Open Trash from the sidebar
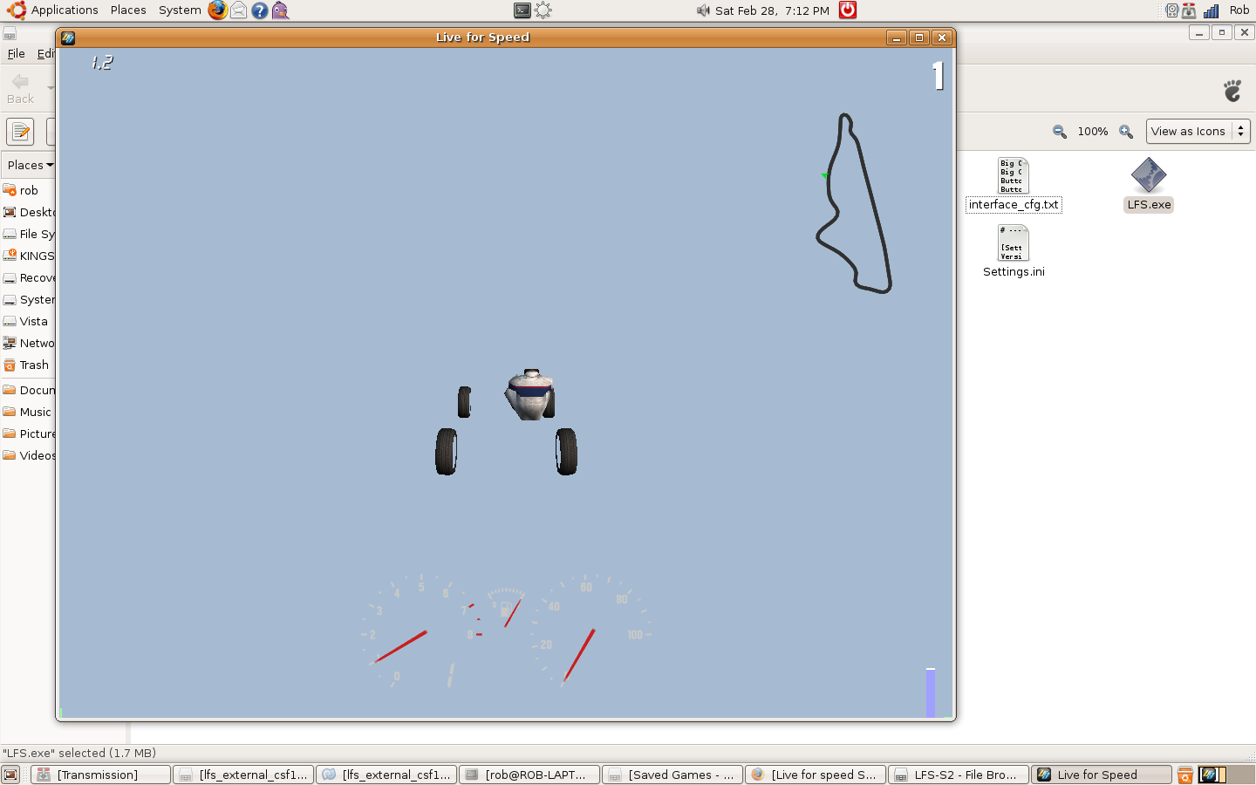 click(x=29, y=365)
